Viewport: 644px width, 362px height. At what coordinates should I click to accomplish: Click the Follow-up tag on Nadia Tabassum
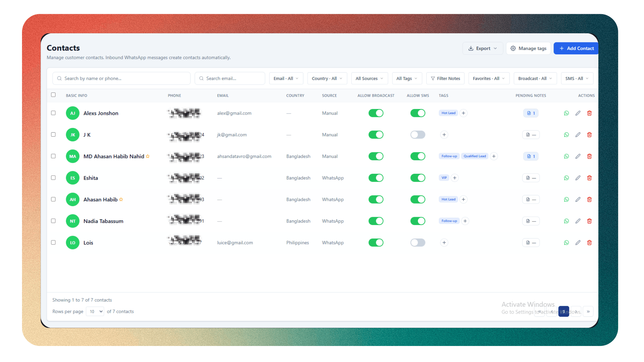click(x=449, y=221)
